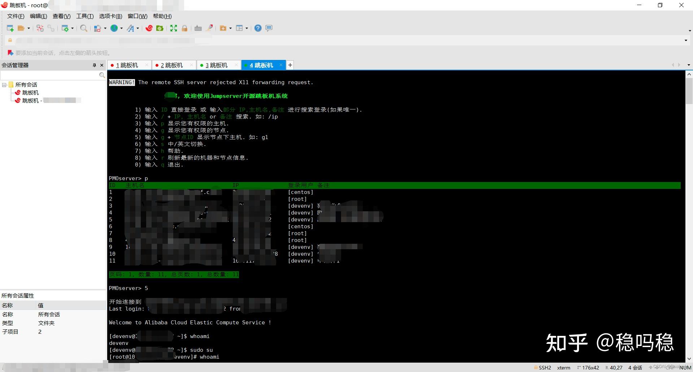Click the highlight marker icon
The height and width of the screenshot is (372, 693).
click(209, 28)
